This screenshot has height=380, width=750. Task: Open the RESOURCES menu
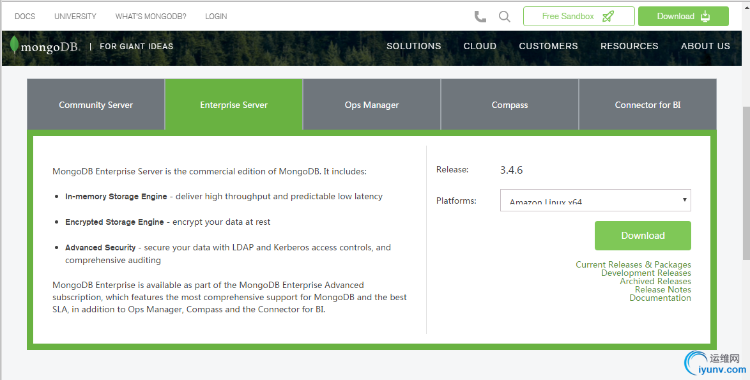pos(629,46)
